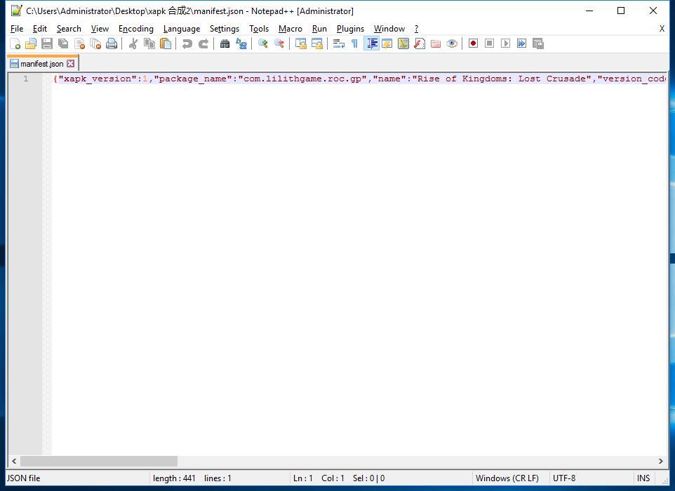Click line number 1 in the margin
This screenshot has width=675, height=491.
pyautogui.click(x=26, y=79)
